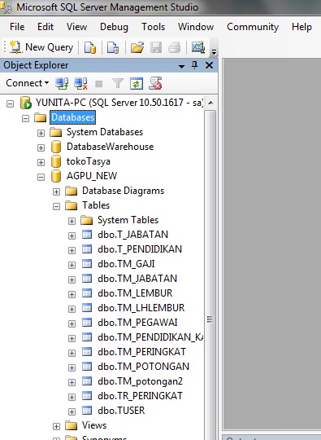Click the Database Diagrams folder icon
321x440 pixels.
pyautogui.click(x=71, y=191)
